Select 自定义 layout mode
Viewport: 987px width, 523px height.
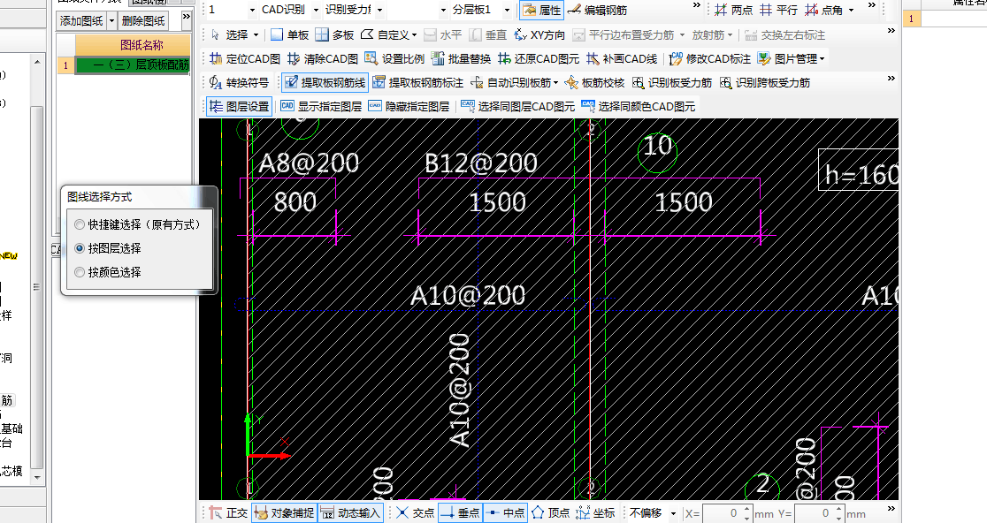[x=389, y=34]
